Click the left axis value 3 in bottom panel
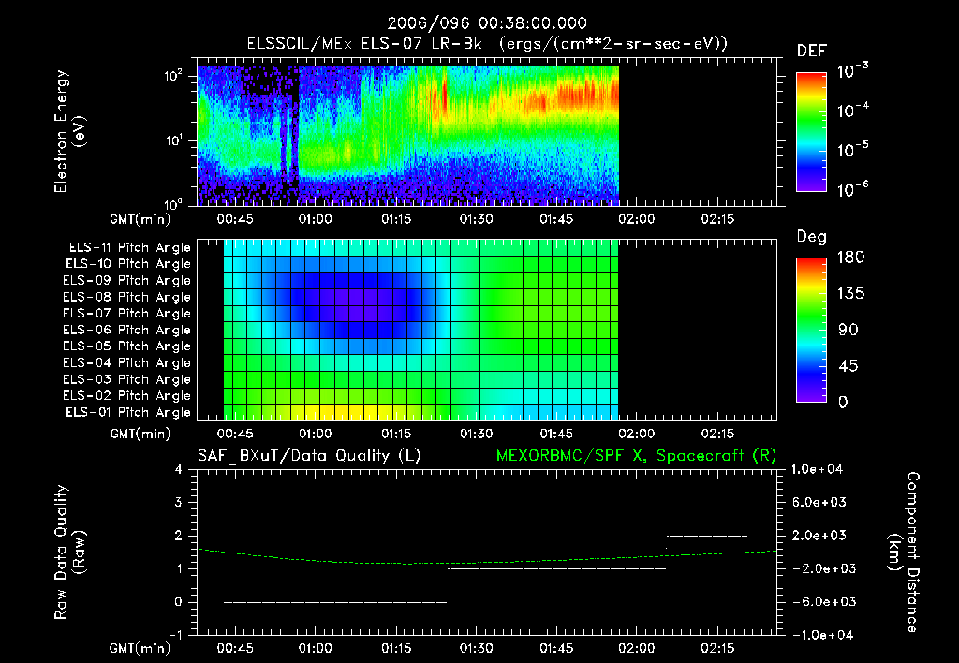The width and height of the screenshot is (959, 663). click(x=178, y=502)
